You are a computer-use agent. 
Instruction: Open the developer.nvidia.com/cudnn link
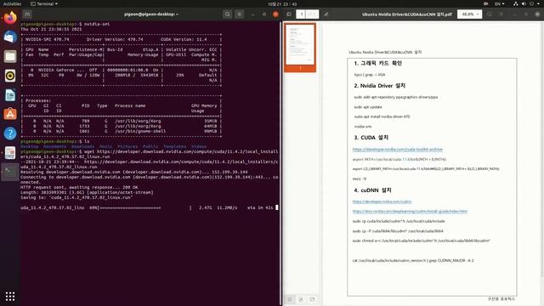click(x=382, y=201)
